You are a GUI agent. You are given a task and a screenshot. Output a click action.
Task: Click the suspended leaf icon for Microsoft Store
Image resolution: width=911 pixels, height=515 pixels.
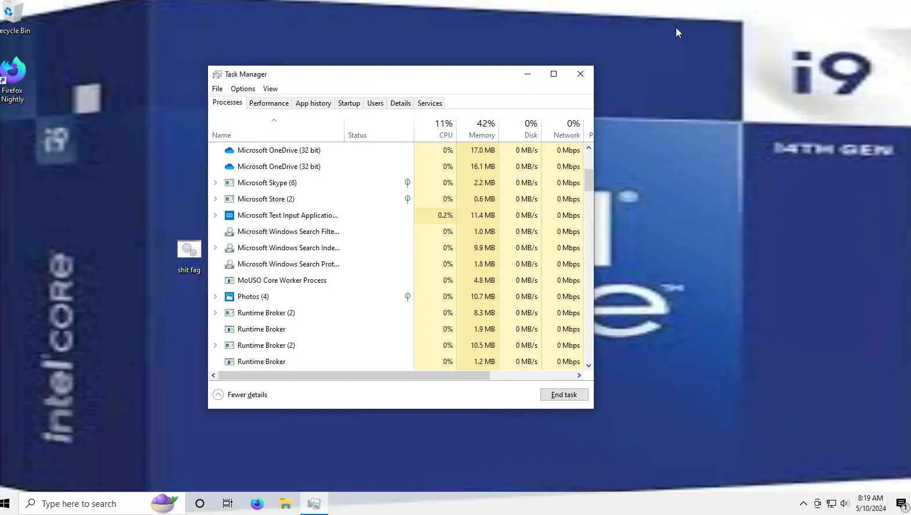pos(407,199)
